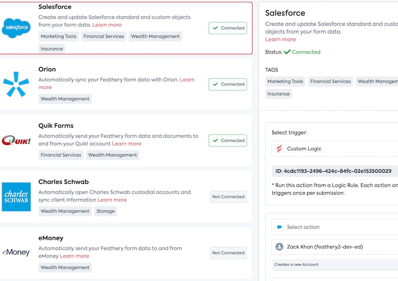Select Storage tag on Charles Schwab card
Viewport: 398px width, 281px height.
point(105,211)
